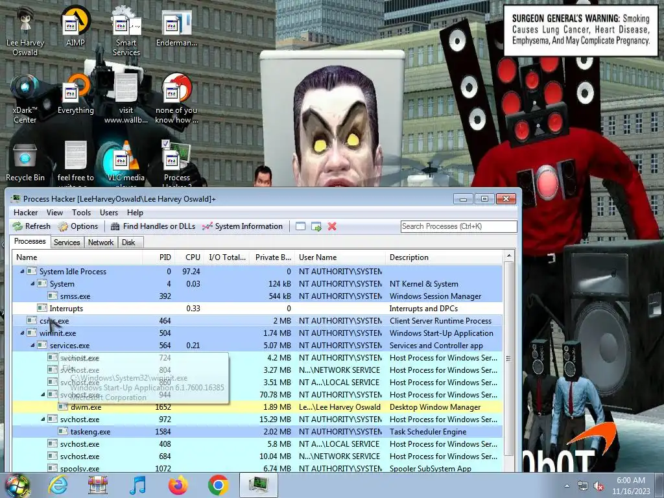This screenshot has width=664, height=498.
Task: Open the Users menu
Action: [x=109, y=213]
